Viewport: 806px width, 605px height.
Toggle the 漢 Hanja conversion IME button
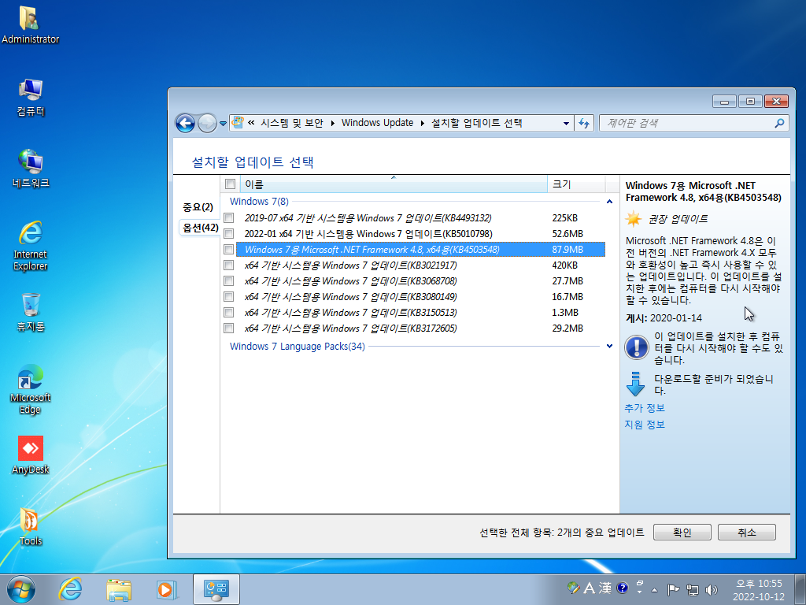[605, 588]
